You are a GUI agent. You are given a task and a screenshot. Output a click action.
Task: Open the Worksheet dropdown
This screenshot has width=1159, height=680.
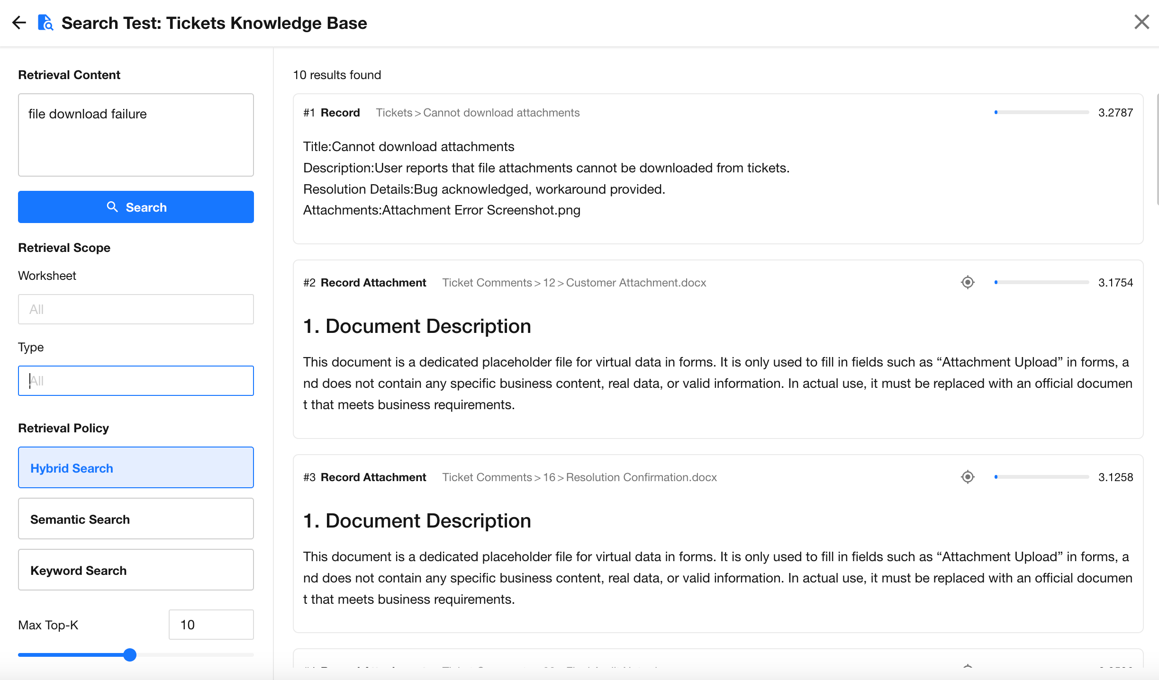136,309
